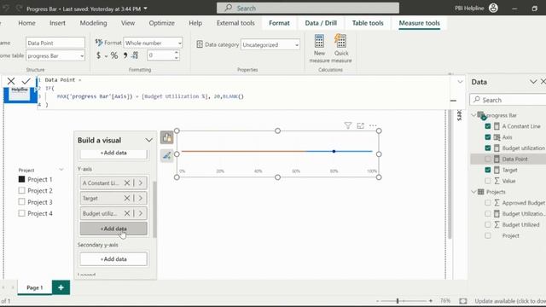Screen dimensions: 546x307
Task: Open file title saved-status dropdown
Action: [x=146, y=9]
